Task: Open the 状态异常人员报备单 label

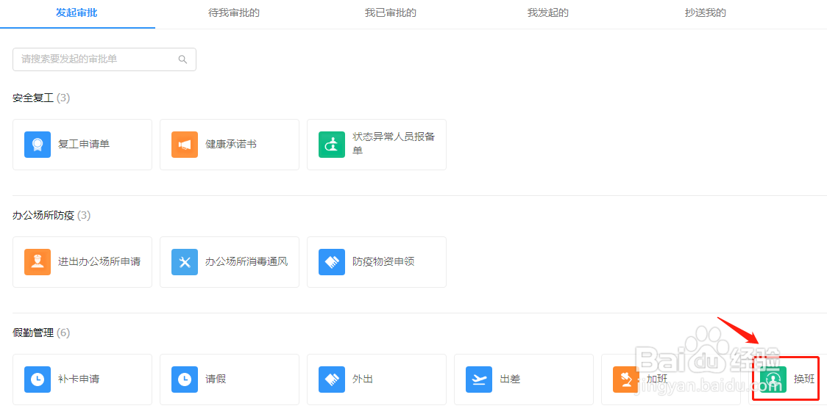Action: [x=394, y=144]
